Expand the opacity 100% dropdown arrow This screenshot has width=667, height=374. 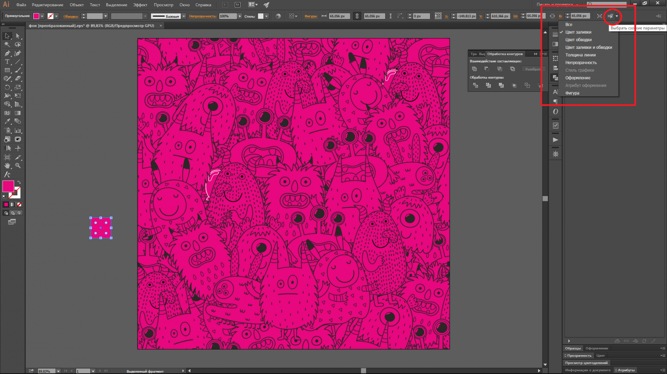point(240,16)
